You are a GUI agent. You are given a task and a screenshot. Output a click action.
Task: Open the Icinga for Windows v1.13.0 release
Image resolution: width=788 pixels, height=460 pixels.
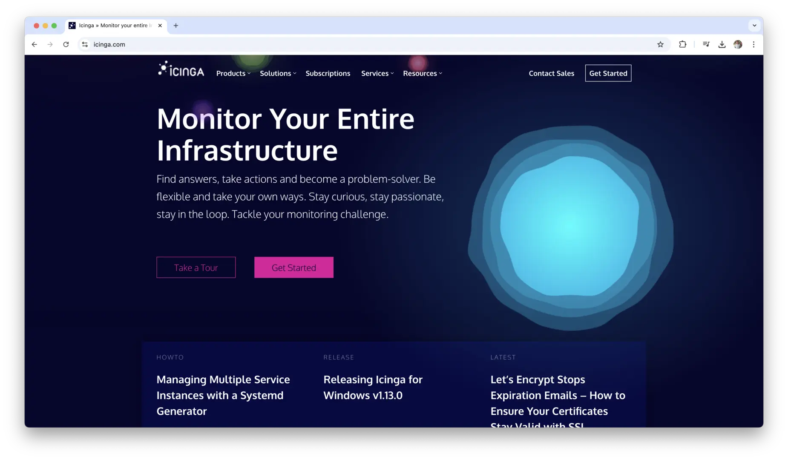coord(373,387)
